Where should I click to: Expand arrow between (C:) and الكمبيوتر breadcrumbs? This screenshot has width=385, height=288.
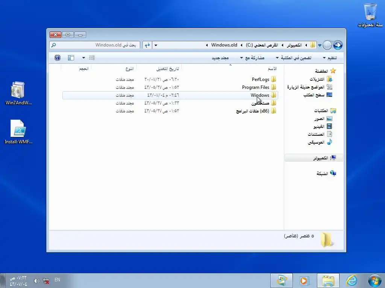283,45
